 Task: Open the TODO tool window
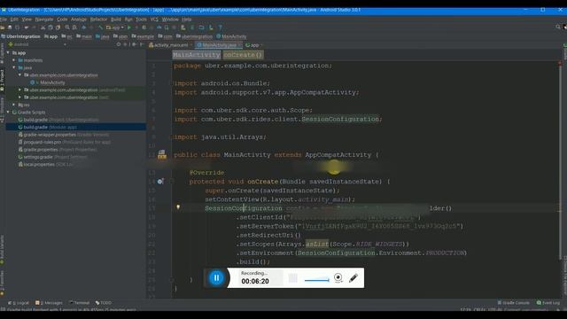104,303
